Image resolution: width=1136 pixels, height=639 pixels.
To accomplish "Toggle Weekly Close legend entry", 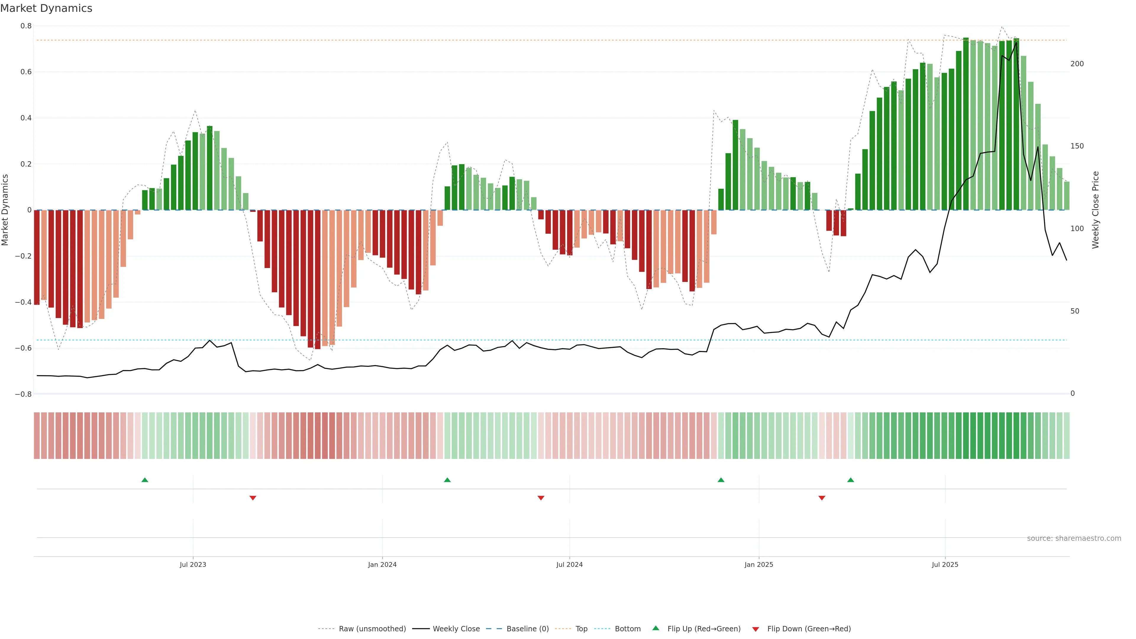I will [456, 629].
